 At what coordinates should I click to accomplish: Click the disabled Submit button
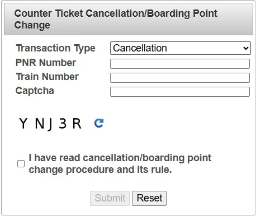110,198
